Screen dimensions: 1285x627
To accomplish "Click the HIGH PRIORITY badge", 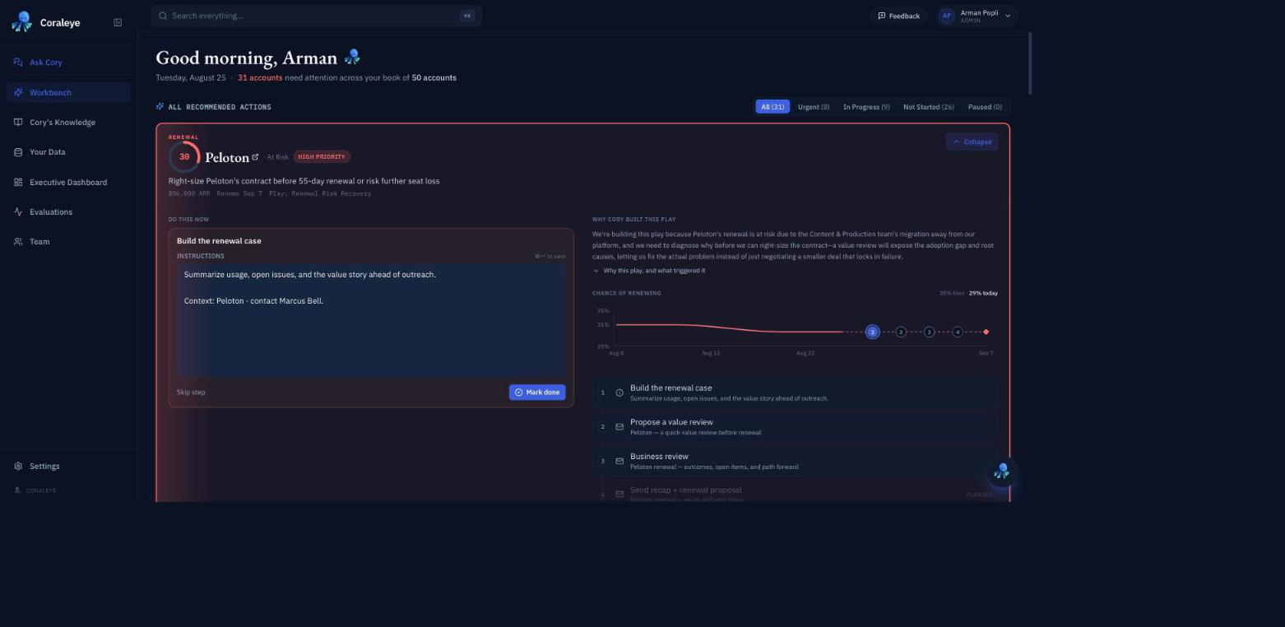I will coord(322,156).
